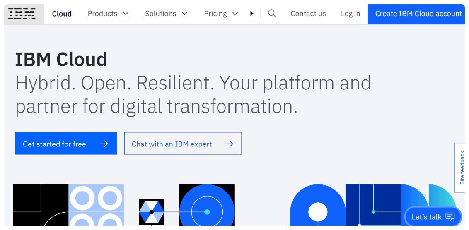Expand the Solutions dropdown chevron
This screenshot has width=469, height=230.
[x=185, y=14]
